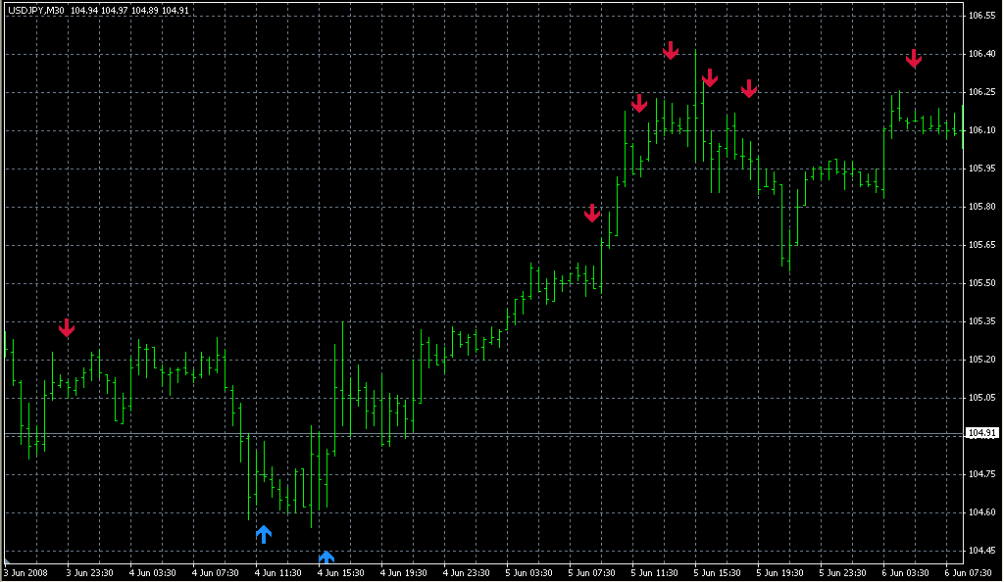This screenshot has width=1004, height=582.
Task: Click the 5 Jun 15:30 time label
Action: [717, 573]
